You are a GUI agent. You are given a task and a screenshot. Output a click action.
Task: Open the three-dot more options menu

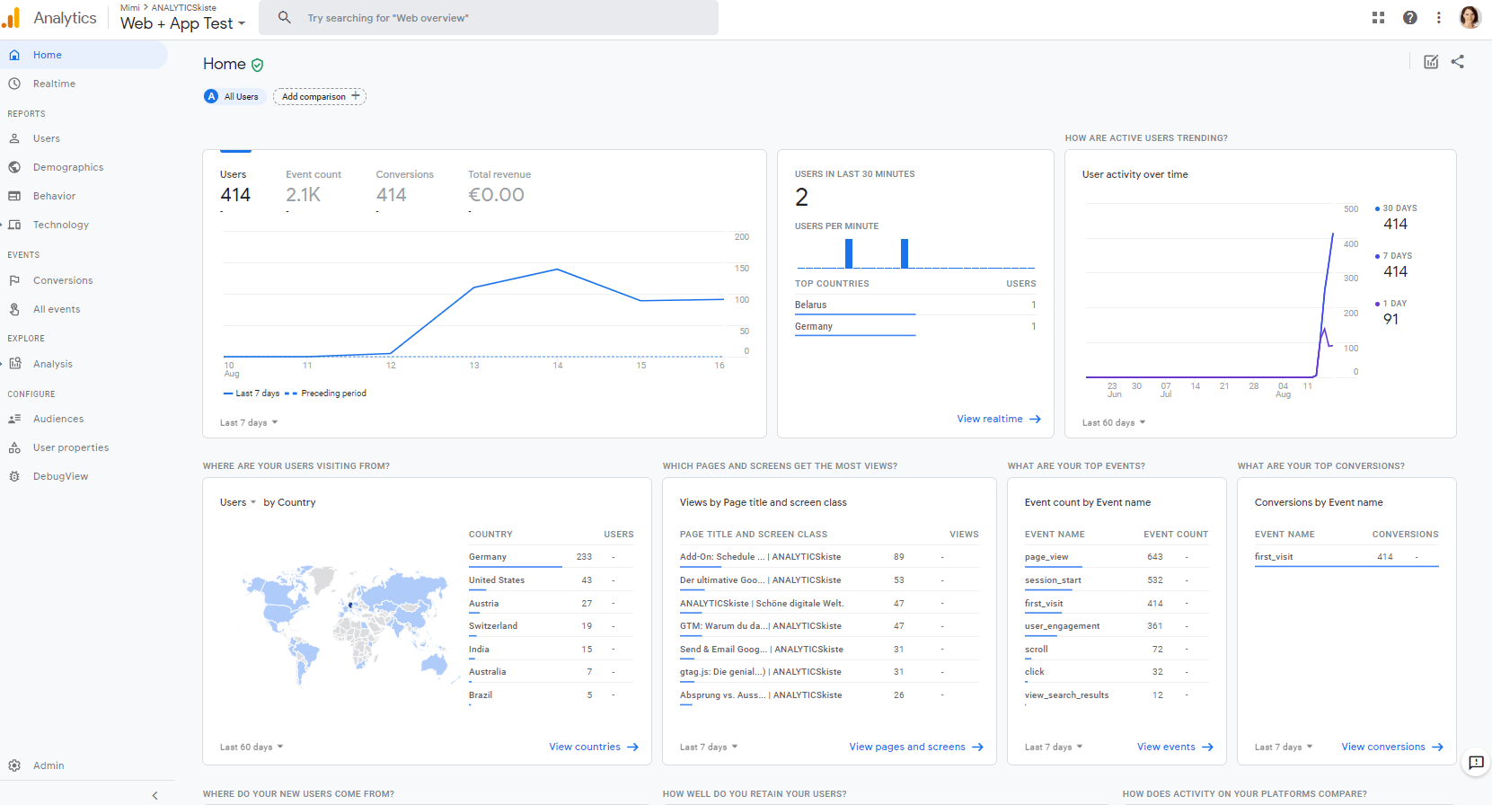1439,18
